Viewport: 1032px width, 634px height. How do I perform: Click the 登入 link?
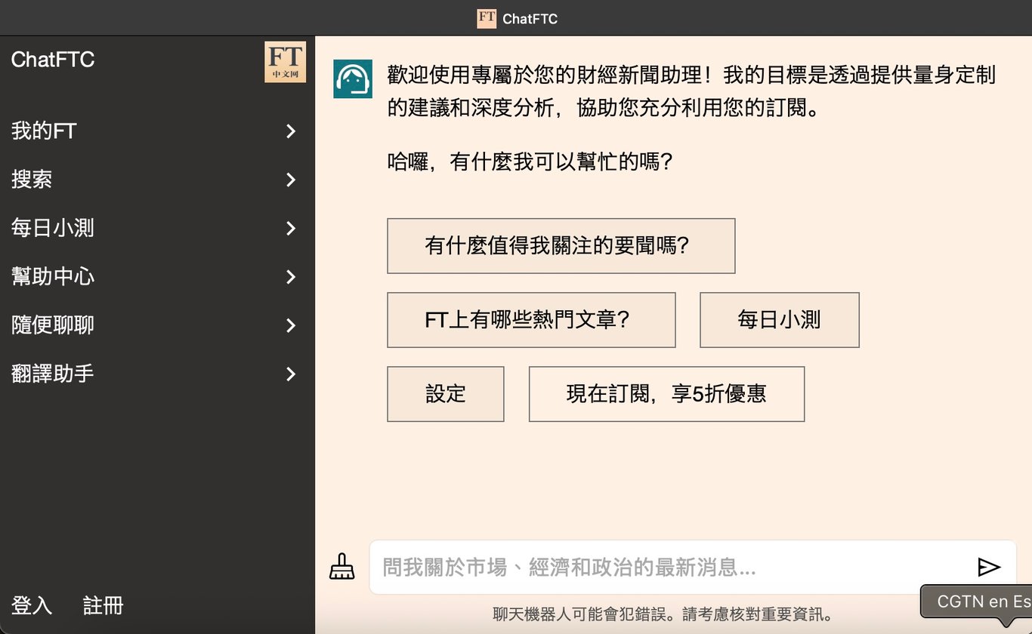click(32, 605)
